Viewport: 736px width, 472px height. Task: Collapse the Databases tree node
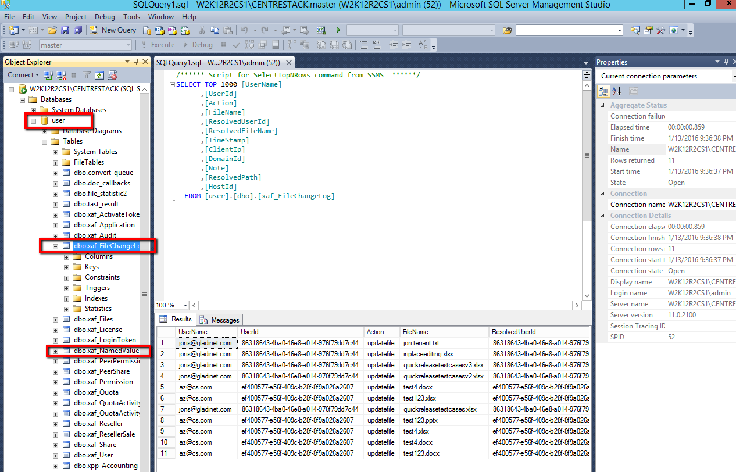tap(23, 99)
